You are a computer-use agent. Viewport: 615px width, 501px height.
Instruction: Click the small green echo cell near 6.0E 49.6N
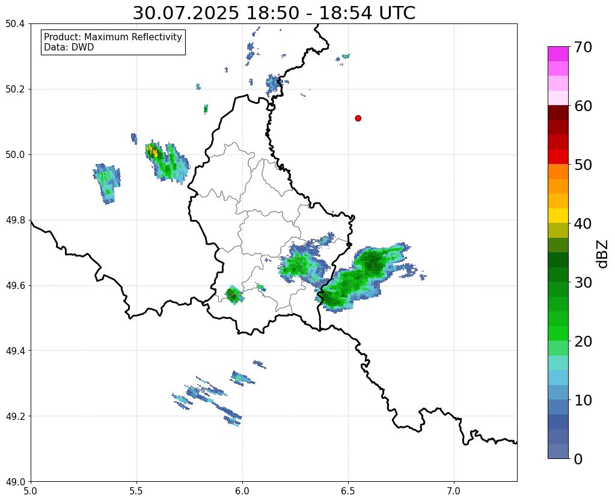[234, 295]
